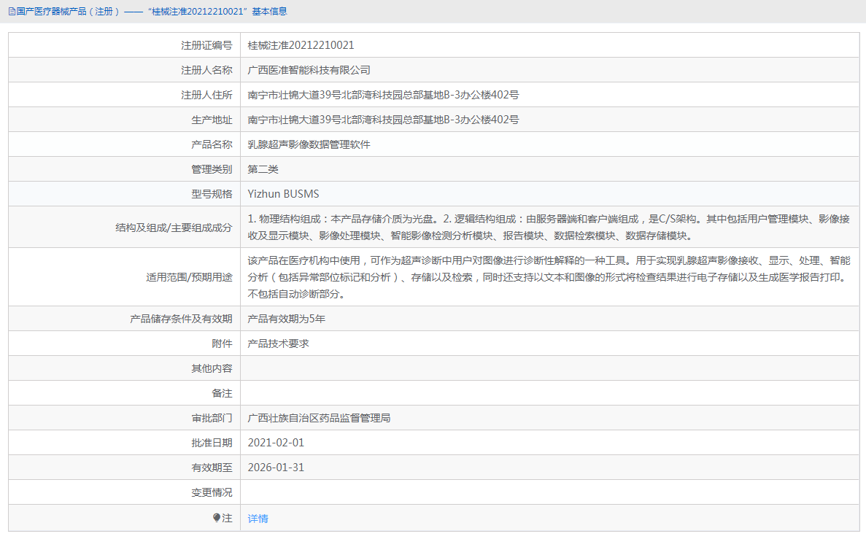The width and height of the screenshot is (866, 539).
Task: Select product name 乳腺超声影像数据管理软件
Action: (x=309, y=144)
